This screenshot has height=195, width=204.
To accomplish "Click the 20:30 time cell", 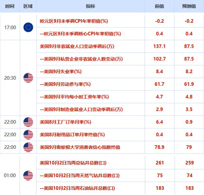I will 10,78.
